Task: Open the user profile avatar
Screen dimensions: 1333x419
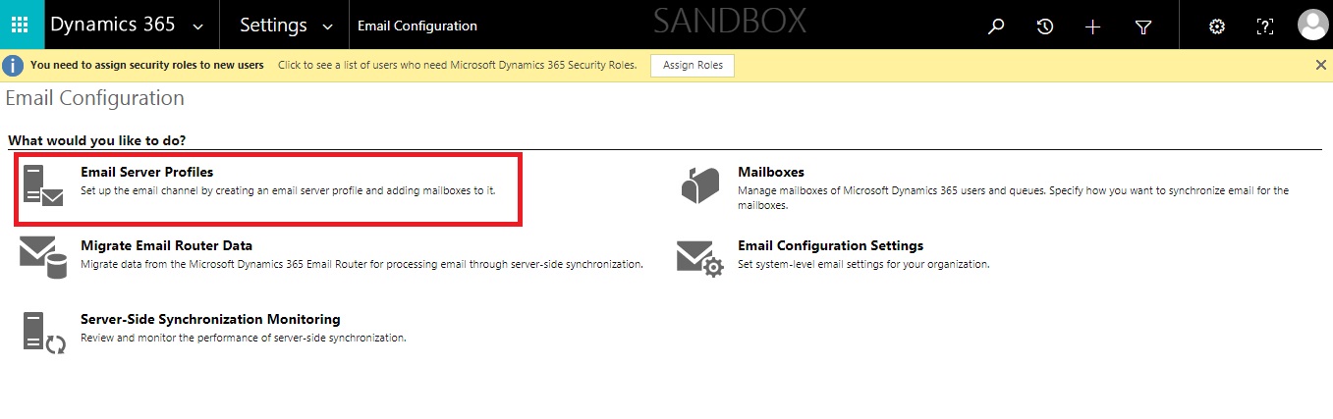Action: pyautogui.click(x=1312, y=26)
